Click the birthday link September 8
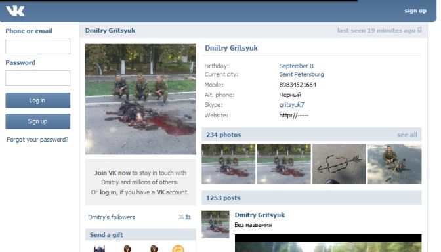Viewport: 441px width, 252px height. [x=296, y=66]
